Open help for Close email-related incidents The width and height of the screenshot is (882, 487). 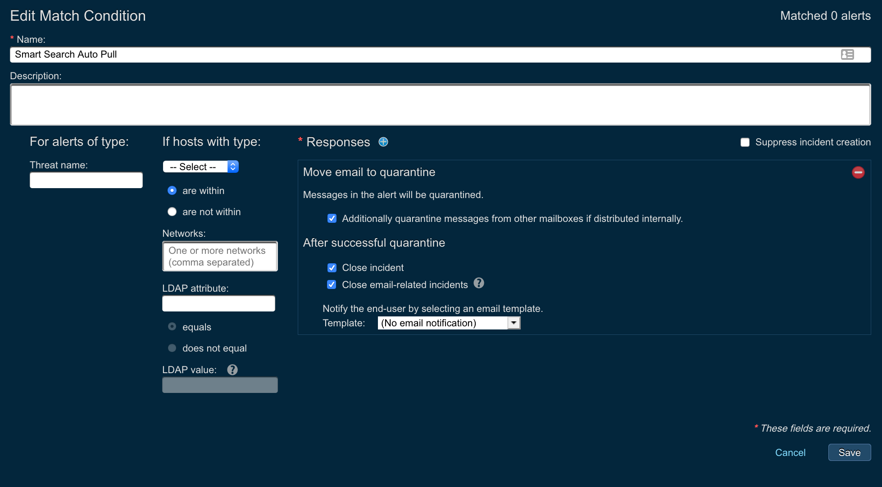click(479, 283)
